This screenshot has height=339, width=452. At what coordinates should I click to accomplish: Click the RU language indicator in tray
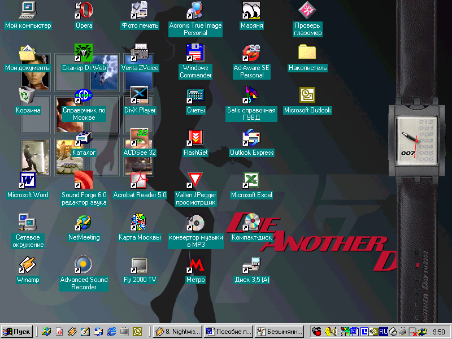click(x=384, y=332)
